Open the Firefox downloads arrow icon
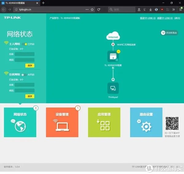Viewport: 184px width, 174px height. (x=150, y=9)
